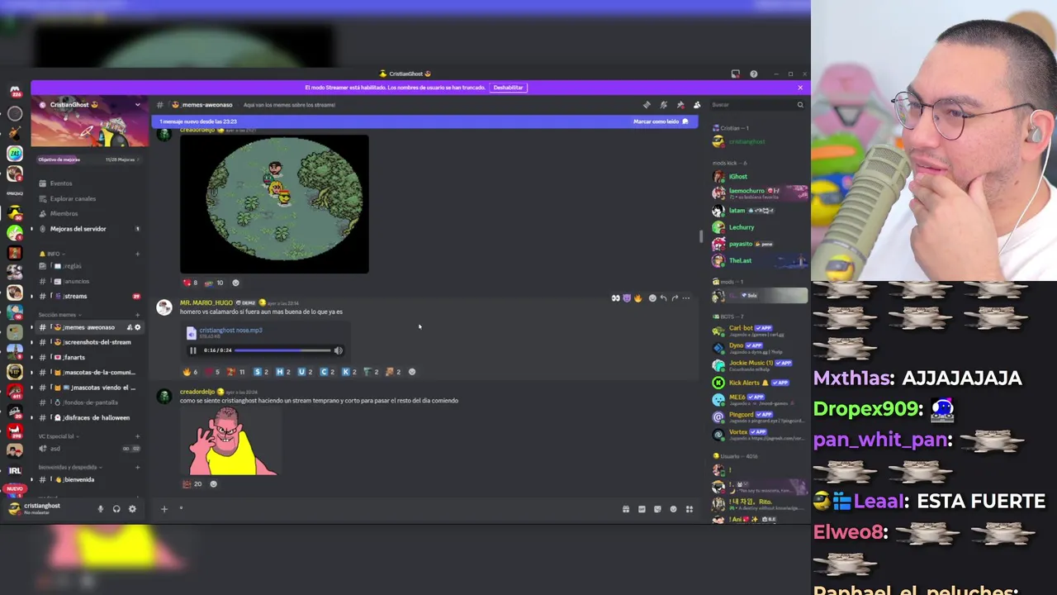
Task: Deafen audio with the headphones icon
Action: [x=116, y=509]
